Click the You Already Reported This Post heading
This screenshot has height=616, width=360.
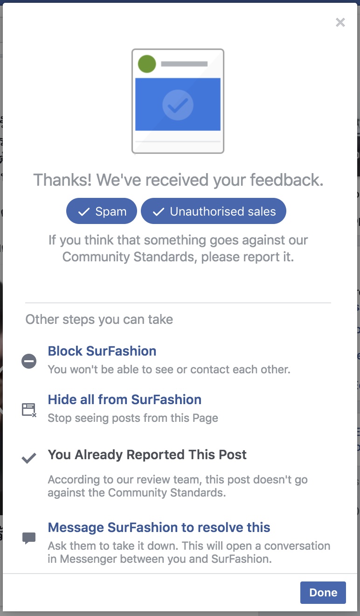tap(147, 455)
